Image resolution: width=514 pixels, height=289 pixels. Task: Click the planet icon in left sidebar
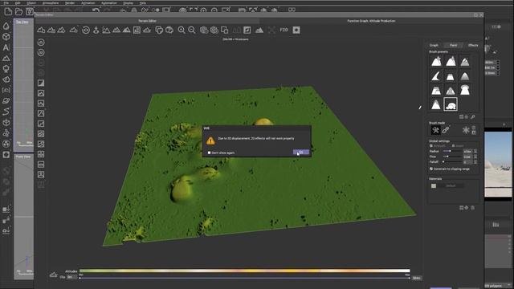tap(6, 101)
